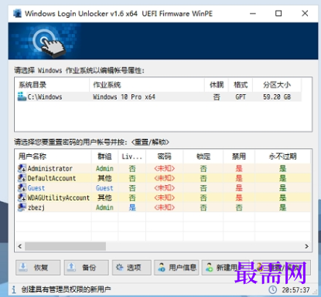Click the GPT format cell
Screen dimensions: 321x297
(241, 97)
